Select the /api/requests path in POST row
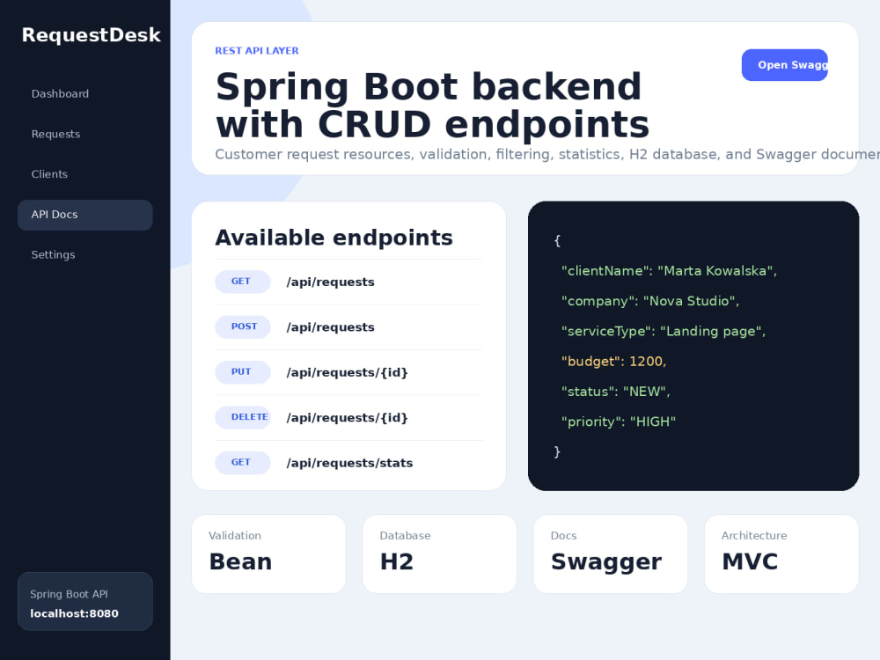The height and width of the screenshot is (660, 880). tap(331, 327)
